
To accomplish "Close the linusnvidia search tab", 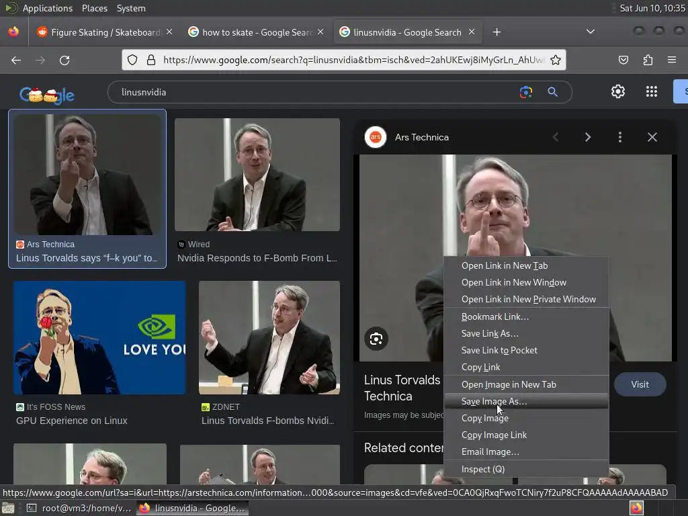I will [472, 32].
